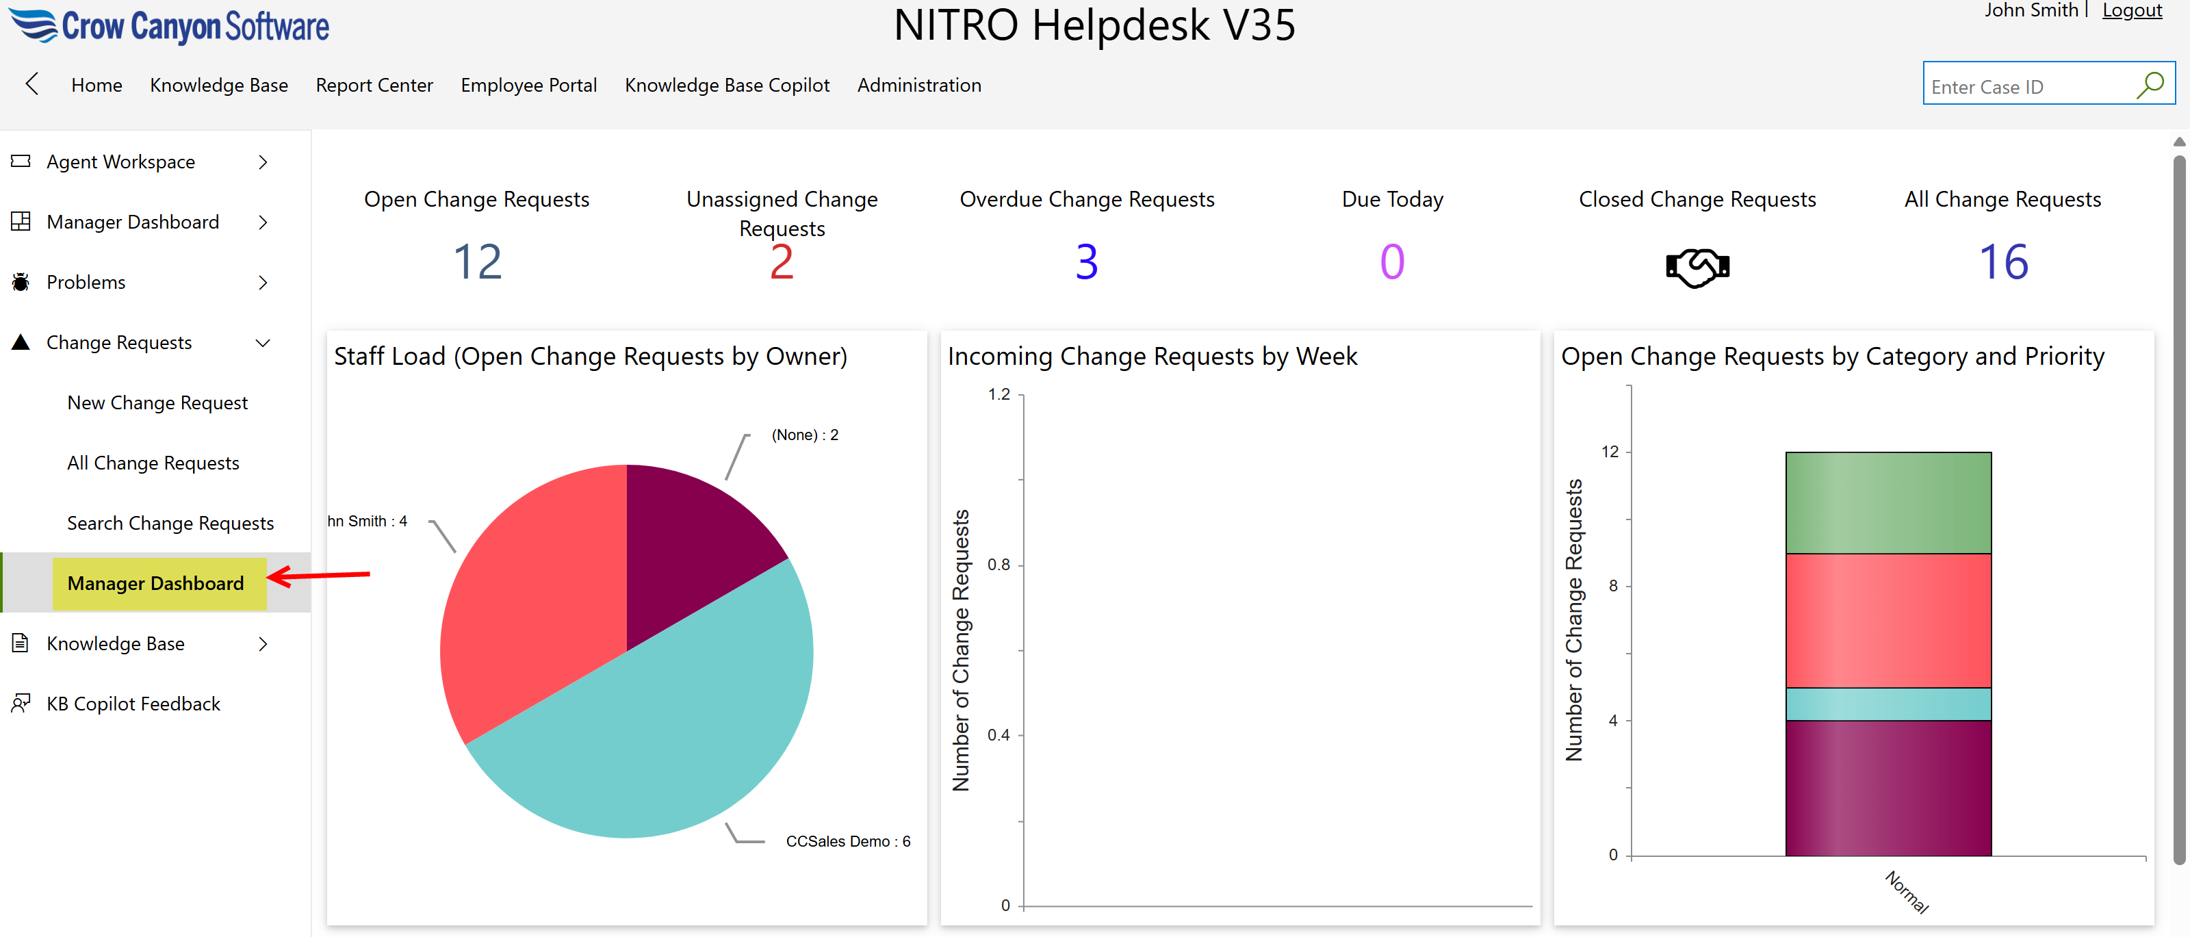2190x937 pixels.
Task: Click the Logout link
Action: click(x=2131, y=11)
